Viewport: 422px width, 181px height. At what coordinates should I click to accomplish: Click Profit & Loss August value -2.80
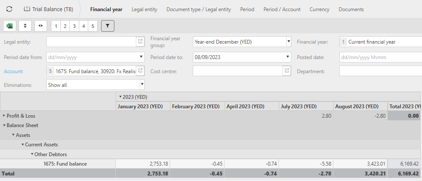click(x=360, y=116)
